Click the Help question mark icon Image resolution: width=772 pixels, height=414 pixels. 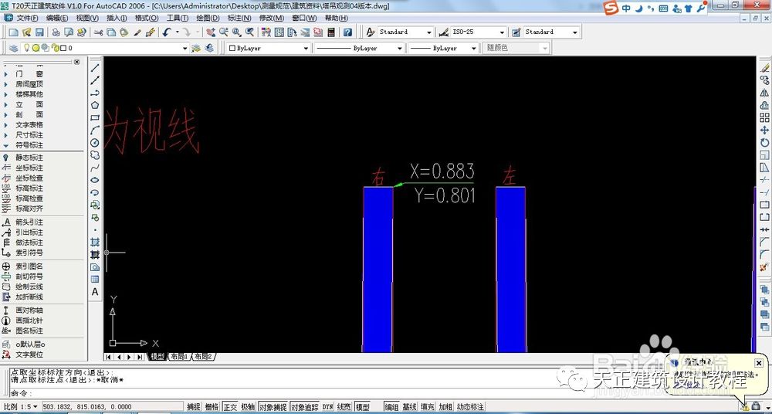tap(347, 32)
